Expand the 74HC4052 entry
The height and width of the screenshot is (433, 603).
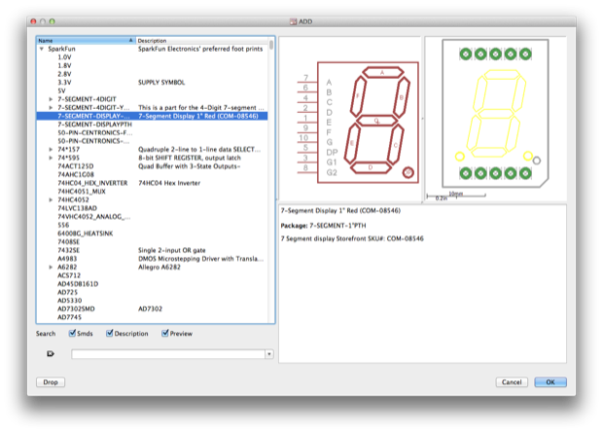(x=51, y=199)
